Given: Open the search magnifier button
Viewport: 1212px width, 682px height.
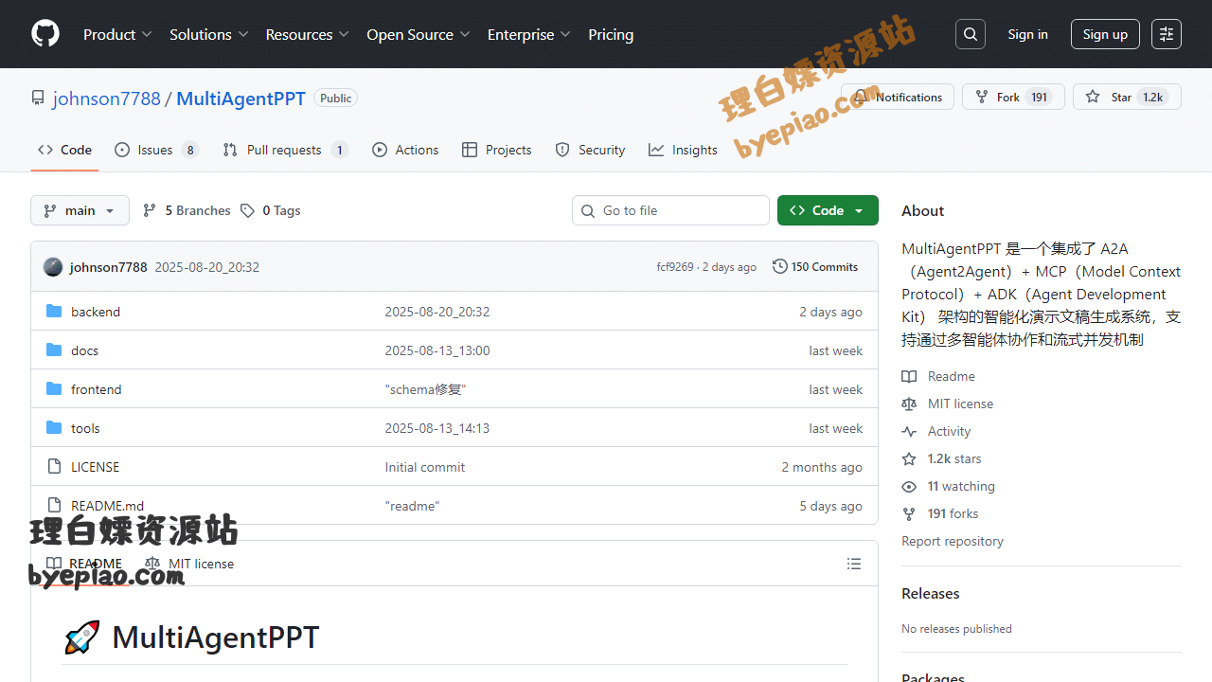Looking at the screenshot, I should pos(971,34).
